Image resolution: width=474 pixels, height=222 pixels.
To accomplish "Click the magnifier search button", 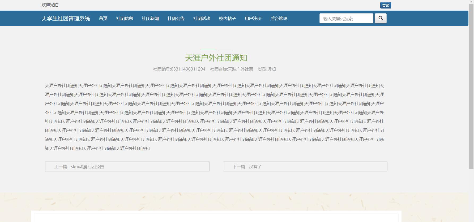I will pyautogui.click(x=381, y=18).
